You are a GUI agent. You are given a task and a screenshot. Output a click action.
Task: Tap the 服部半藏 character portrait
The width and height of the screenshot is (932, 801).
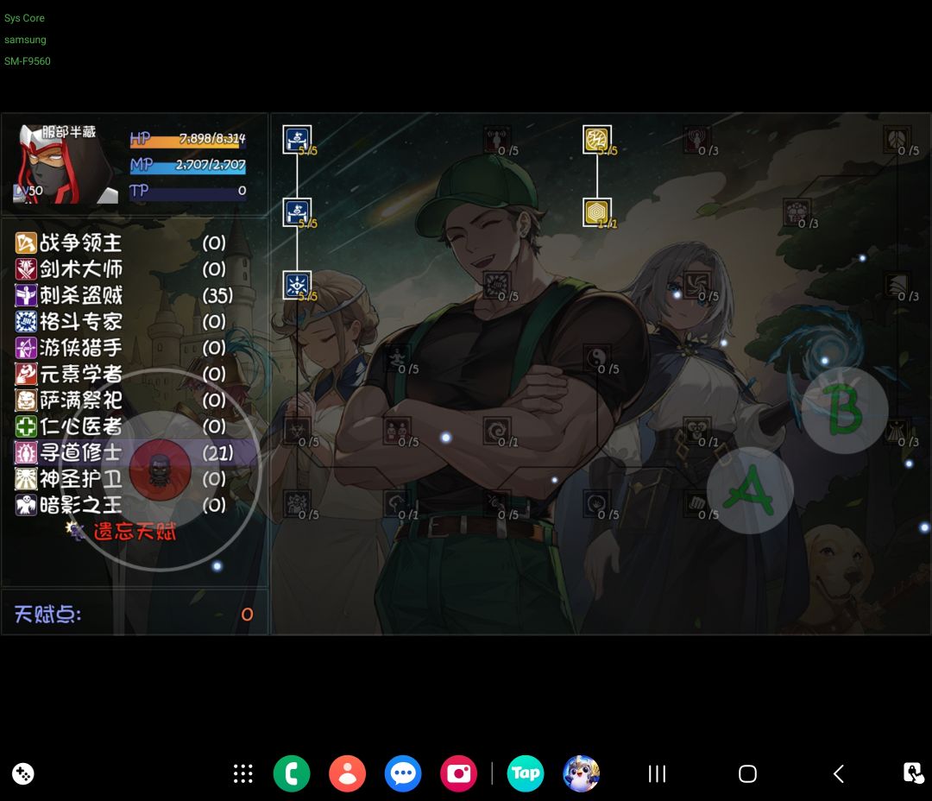pos(66,164)
